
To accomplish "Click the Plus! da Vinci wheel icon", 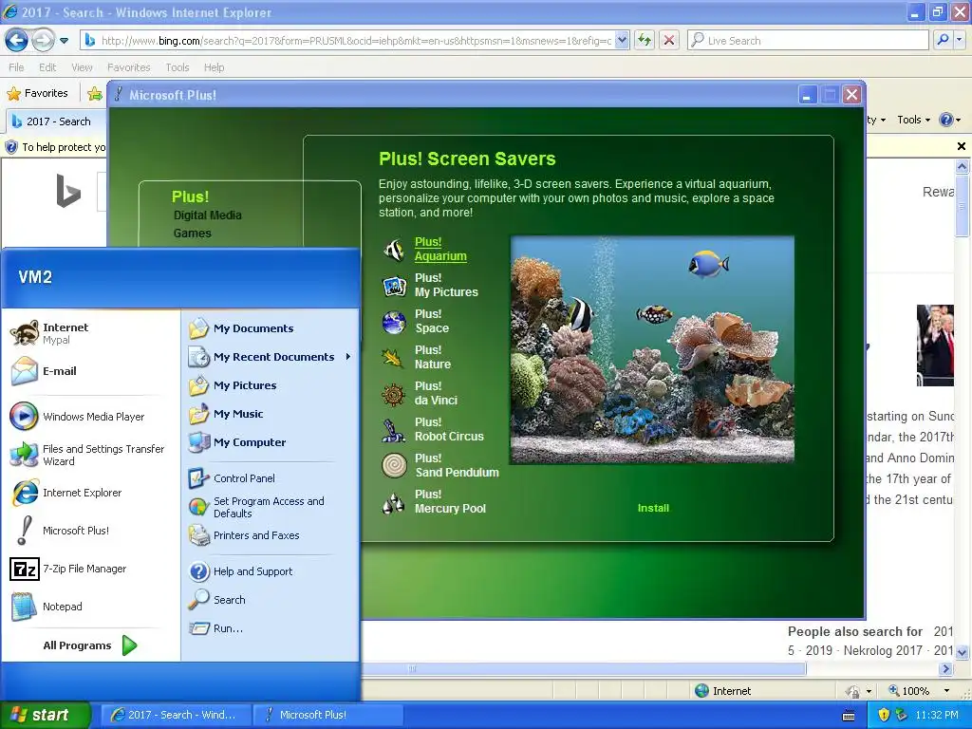I will pos(394,394).
